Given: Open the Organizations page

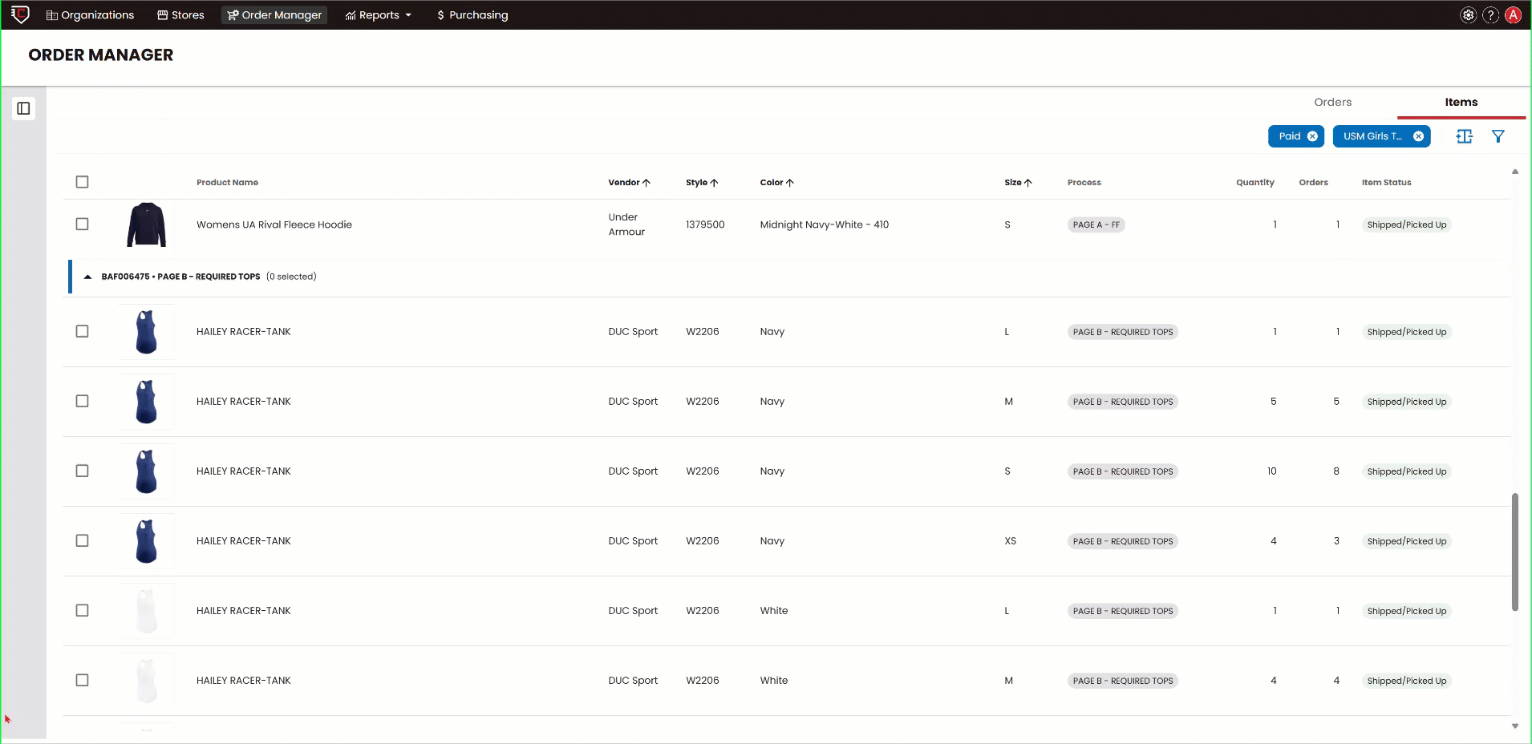Looking at the screenshot, I should (x=90, y=14).
